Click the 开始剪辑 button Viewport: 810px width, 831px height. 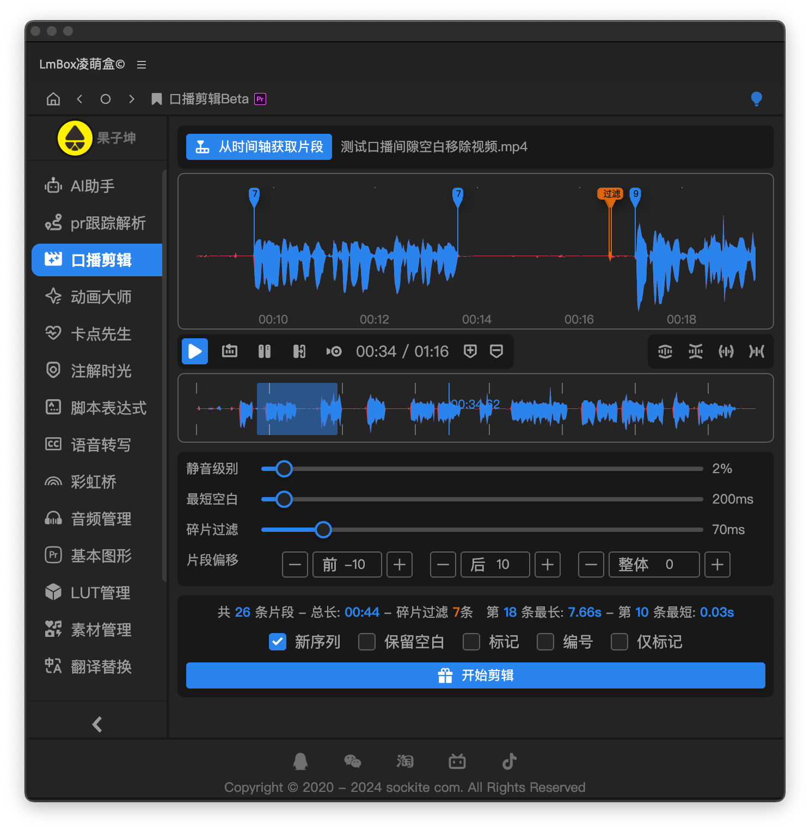coord(476,675)
